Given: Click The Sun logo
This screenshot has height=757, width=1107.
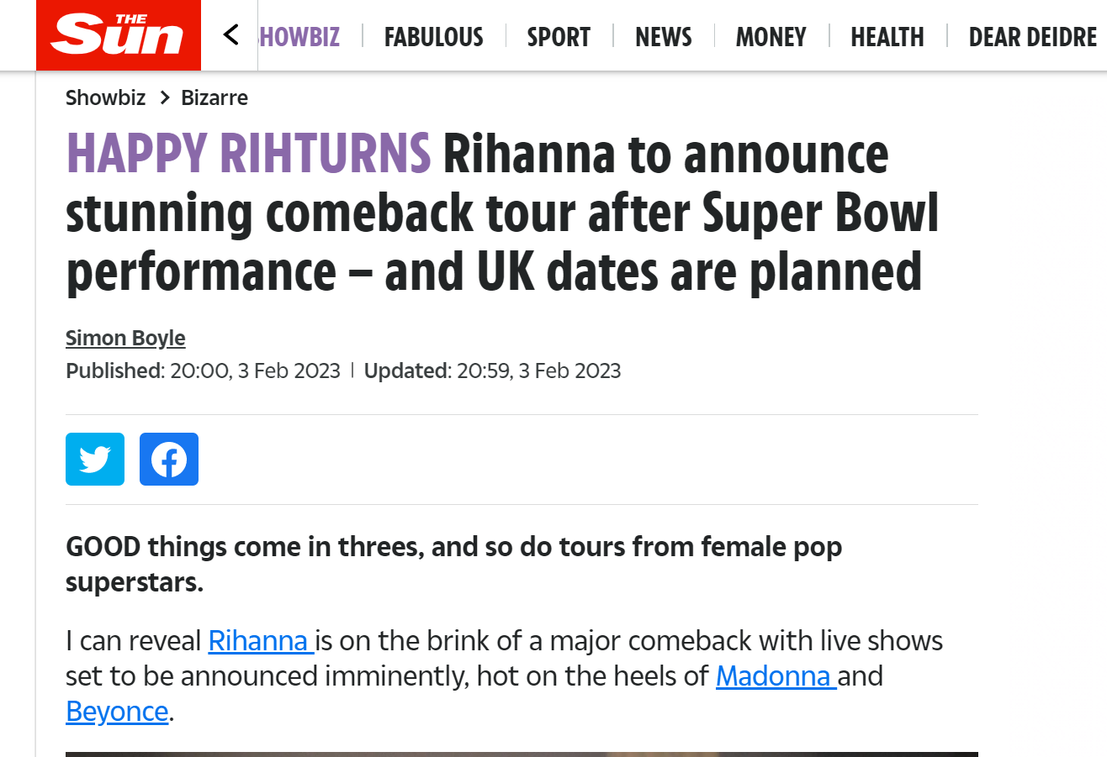Looking at the screenshot, I should [119, 35].
